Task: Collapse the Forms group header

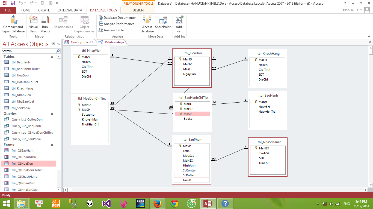Action: click(52, 145)
